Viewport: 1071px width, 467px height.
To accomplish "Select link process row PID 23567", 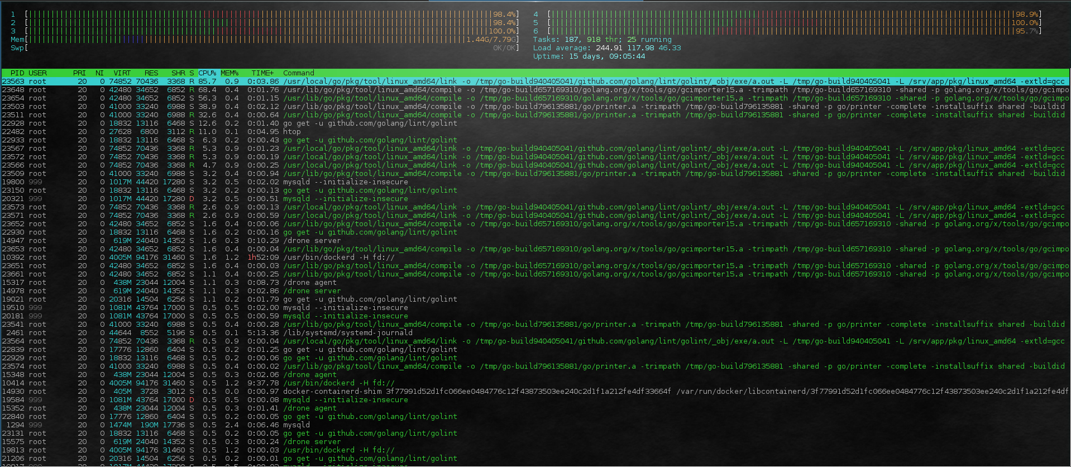I will (535, 149).
